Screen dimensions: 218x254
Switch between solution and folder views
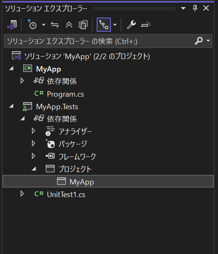(12, 25)
